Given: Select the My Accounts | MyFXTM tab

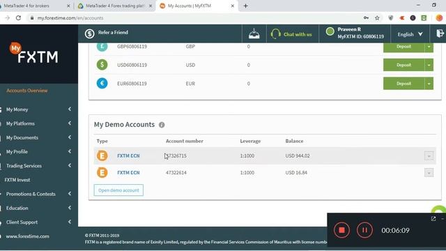Looking at the screenshot, I should (197, 6).
